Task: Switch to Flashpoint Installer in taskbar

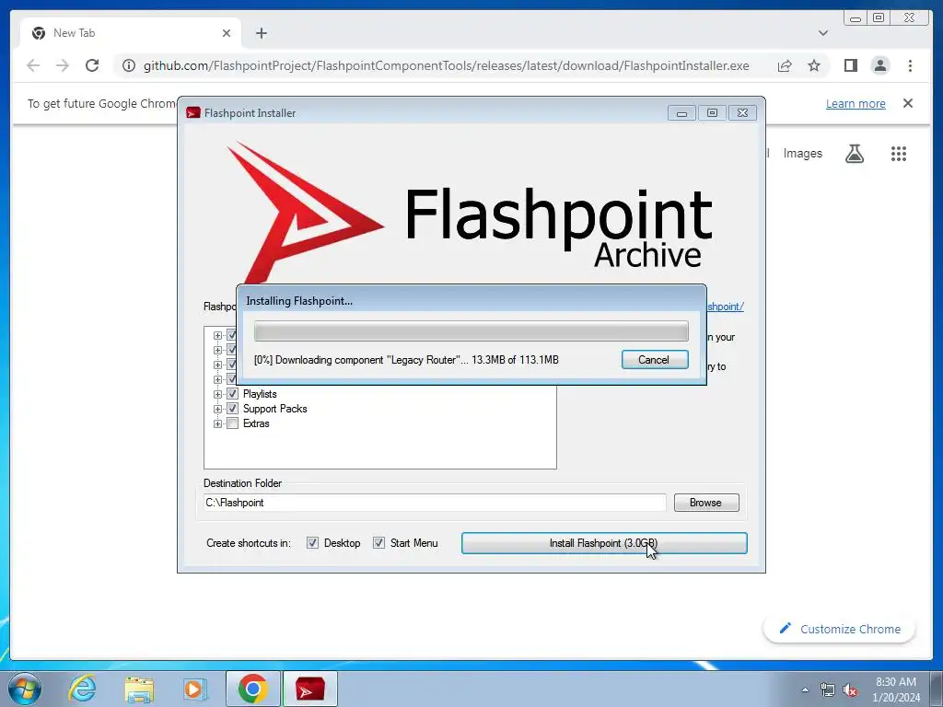Action: (x=309, y=689)
